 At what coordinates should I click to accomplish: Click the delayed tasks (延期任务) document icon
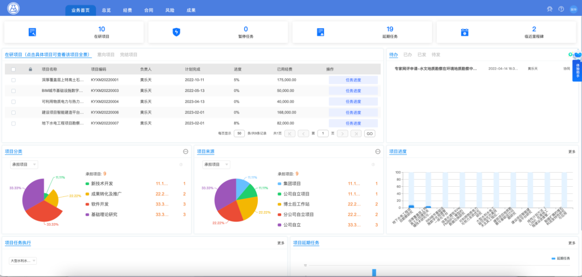(x=321, y=32)
